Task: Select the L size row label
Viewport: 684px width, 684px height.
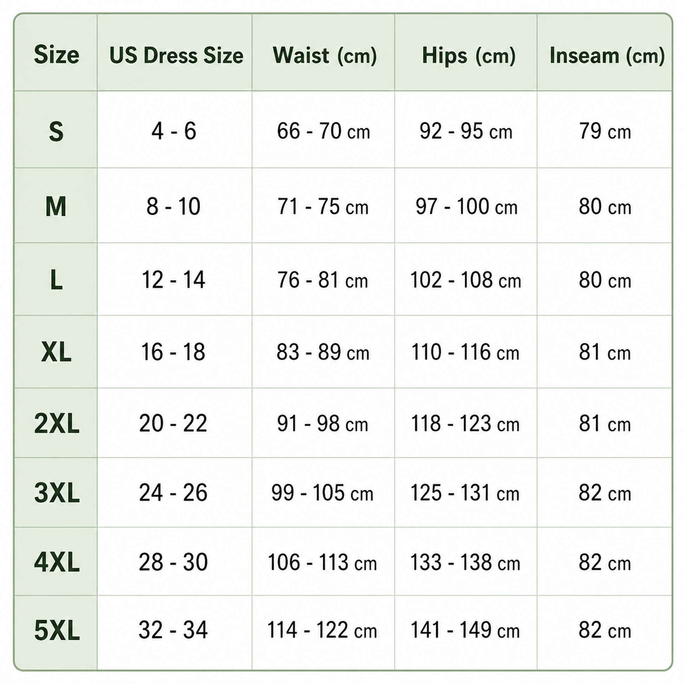Action: (56, 280)
